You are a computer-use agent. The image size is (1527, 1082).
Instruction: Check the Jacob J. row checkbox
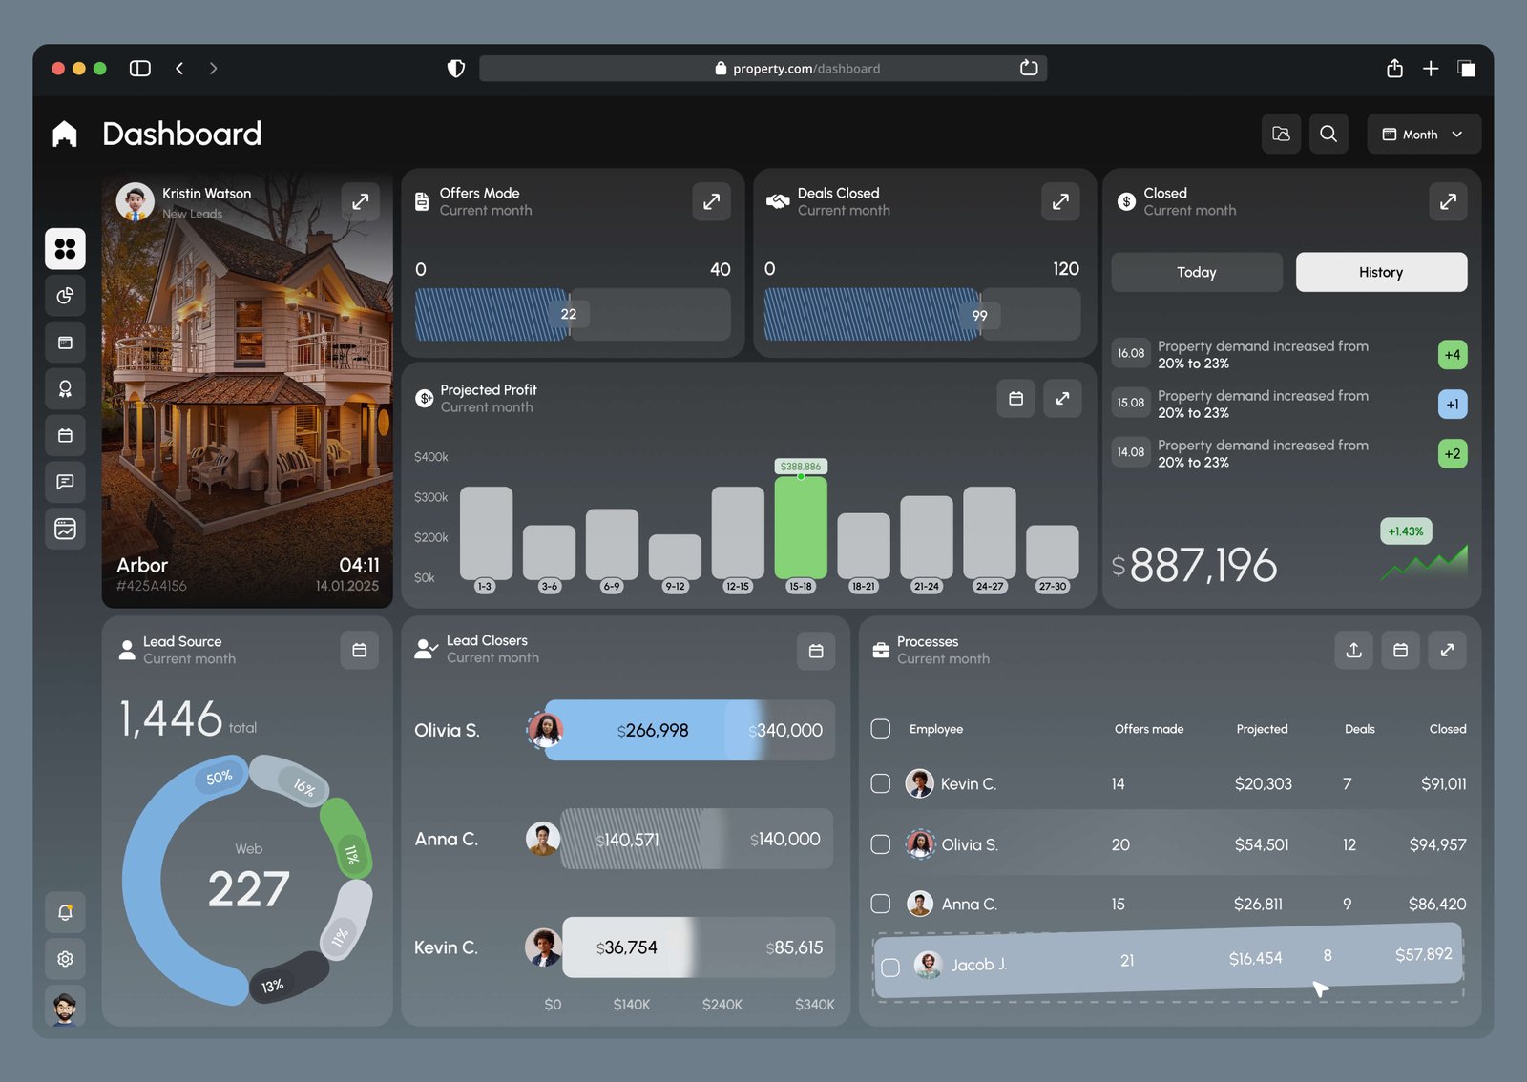pos(890,968)
